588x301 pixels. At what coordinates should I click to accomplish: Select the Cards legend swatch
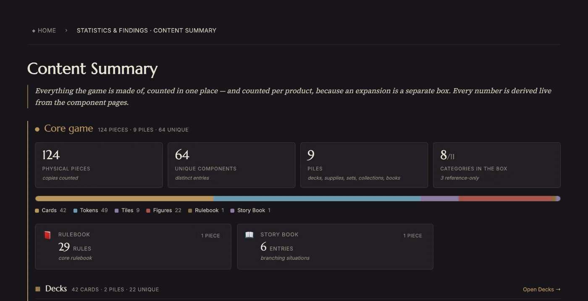pos(37,211)
